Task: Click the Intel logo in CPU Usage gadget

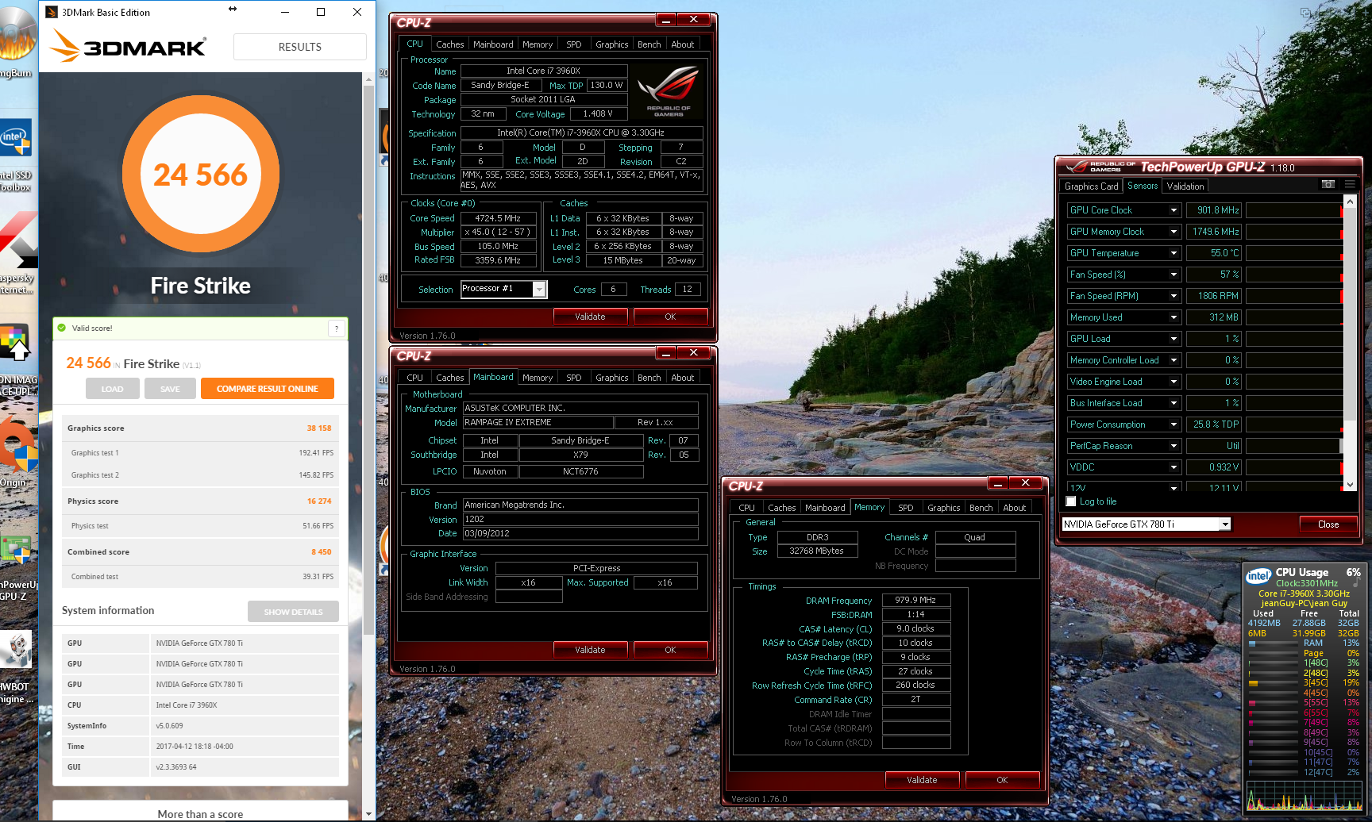Action: (x=1258, y=576)
